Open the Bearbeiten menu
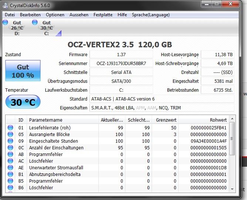This screenshot has height=200, width=247. [30, 15]
